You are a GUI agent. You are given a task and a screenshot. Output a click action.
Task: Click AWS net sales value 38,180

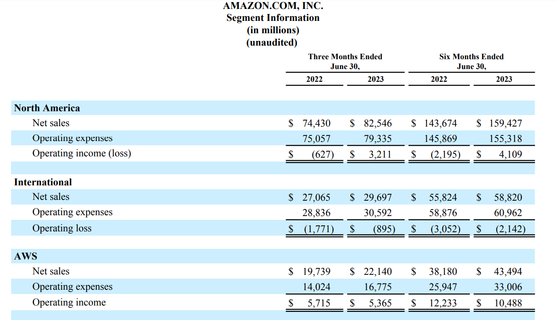click(443, 272)
